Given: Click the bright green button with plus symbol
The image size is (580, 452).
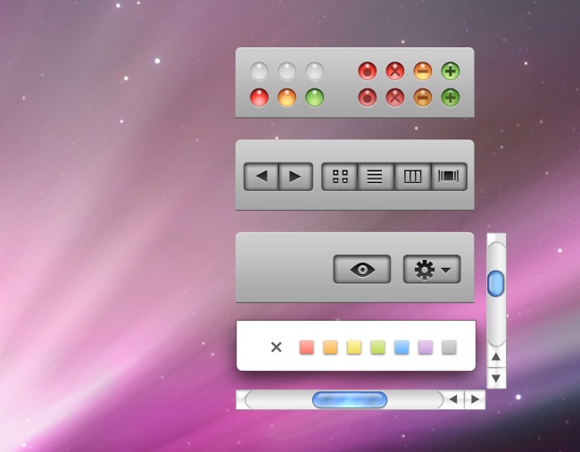Looking at the screenshot, I should [x=450, y=71].
